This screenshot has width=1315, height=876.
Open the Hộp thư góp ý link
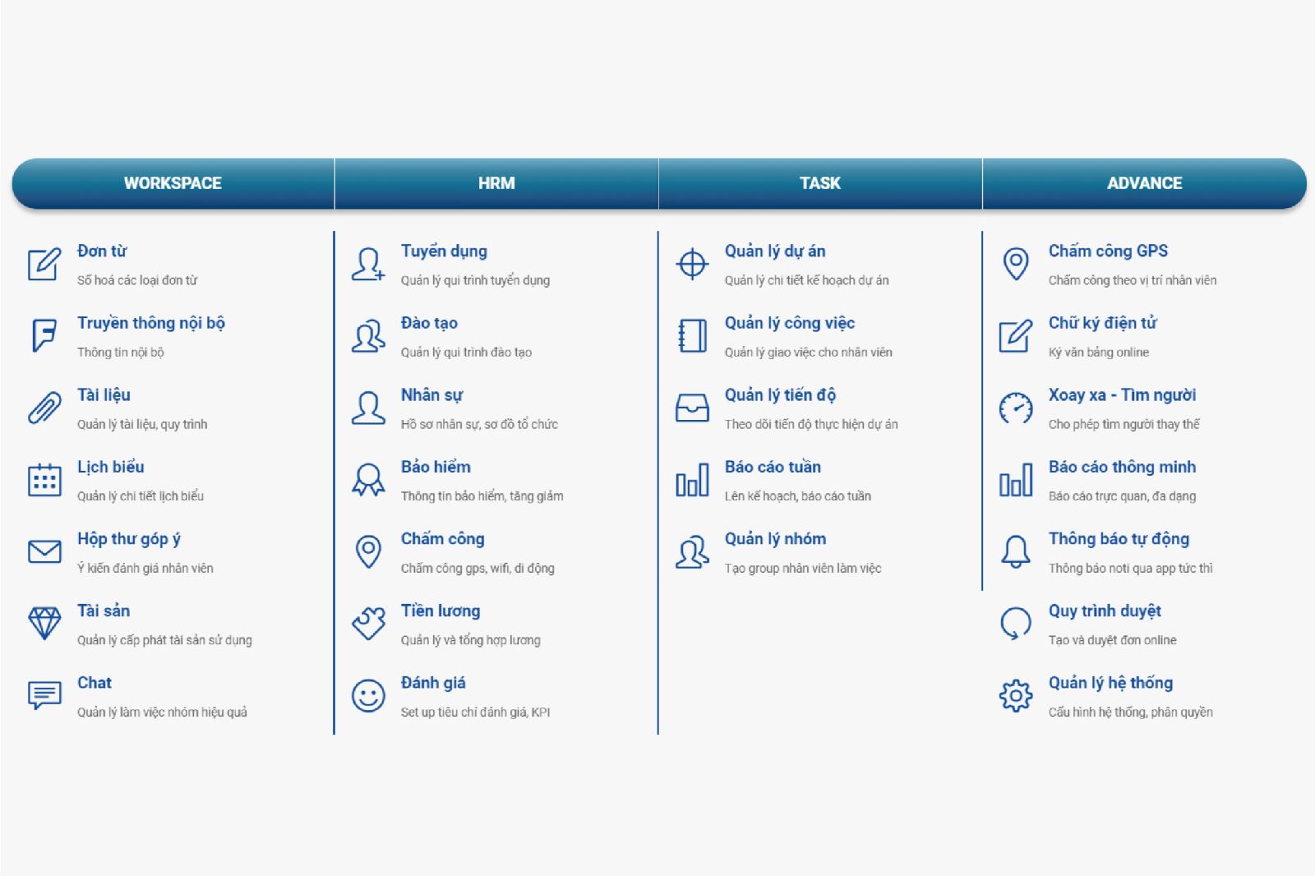pos(129,539)
